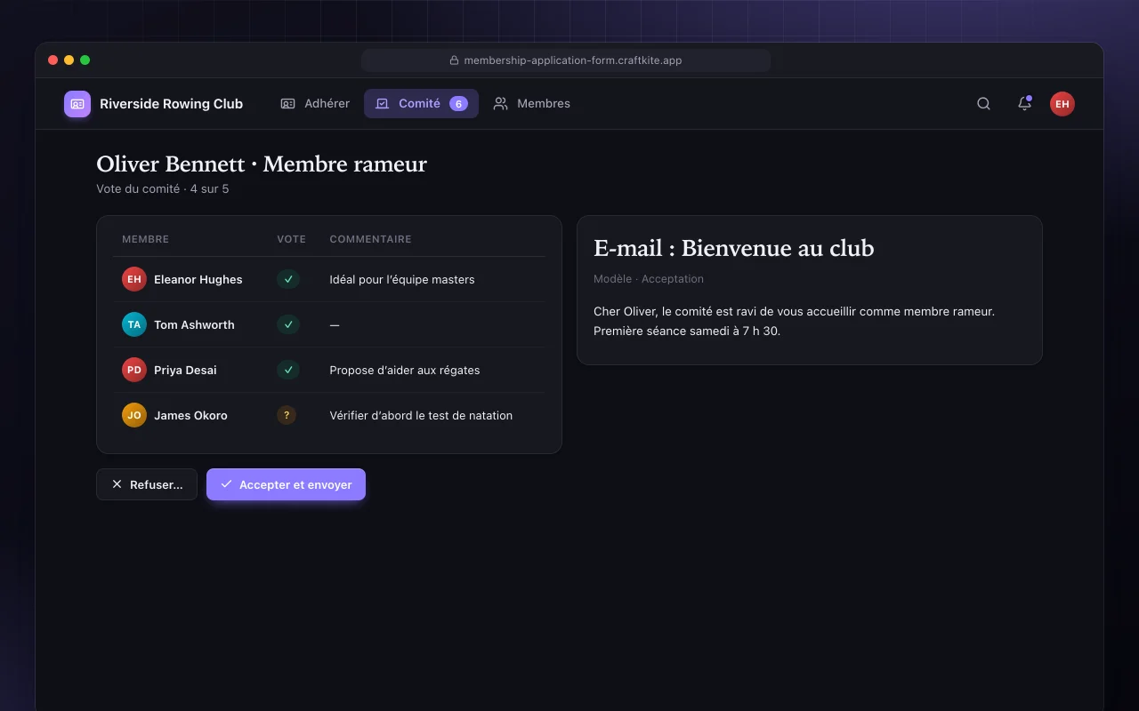Select the Priya Desai name
This screenshot has height=711, width=1139.
[x=185, y=370]
